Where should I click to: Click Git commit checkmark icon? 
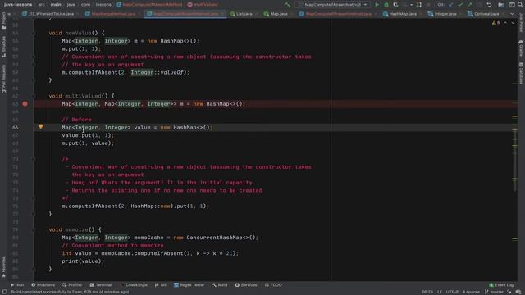click(461, 5)
